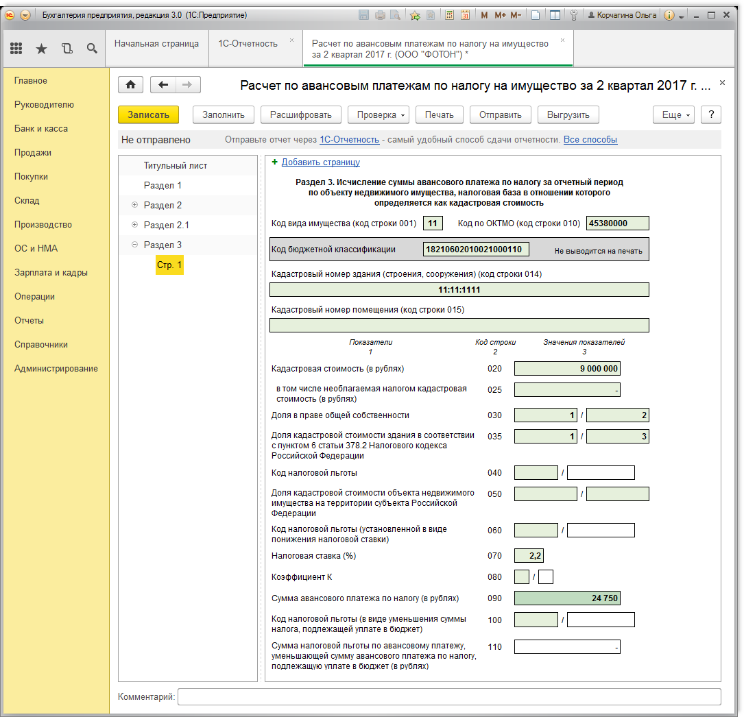Open the calendar icon in title bar
The image size is (744, 717).
[466, 15]
